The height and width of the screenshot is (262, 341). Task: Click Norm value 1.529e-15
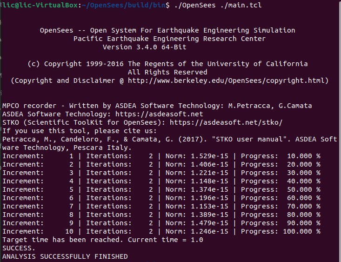[210, 156]
